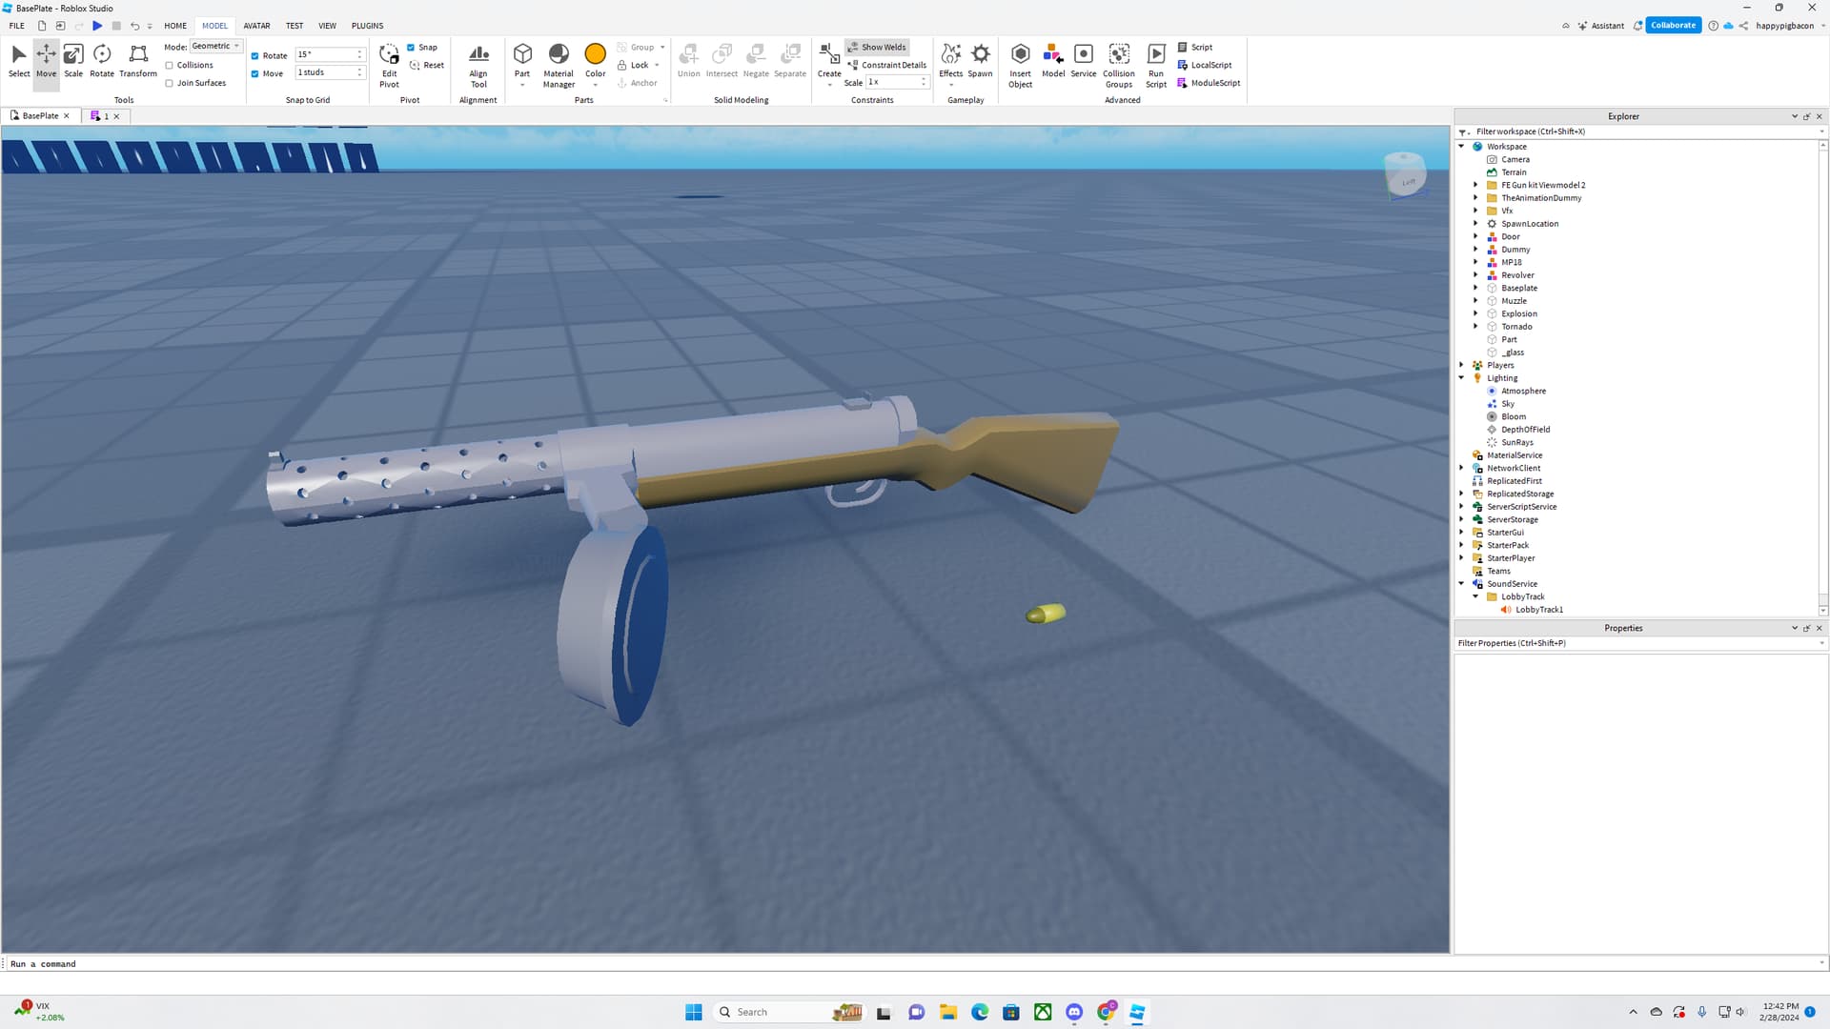Open the FILE menu
This screenshot has height=1029, width=1830.
pos(16,26)
